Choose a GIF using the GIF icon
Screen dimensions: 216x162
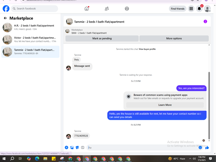(83, 147)
